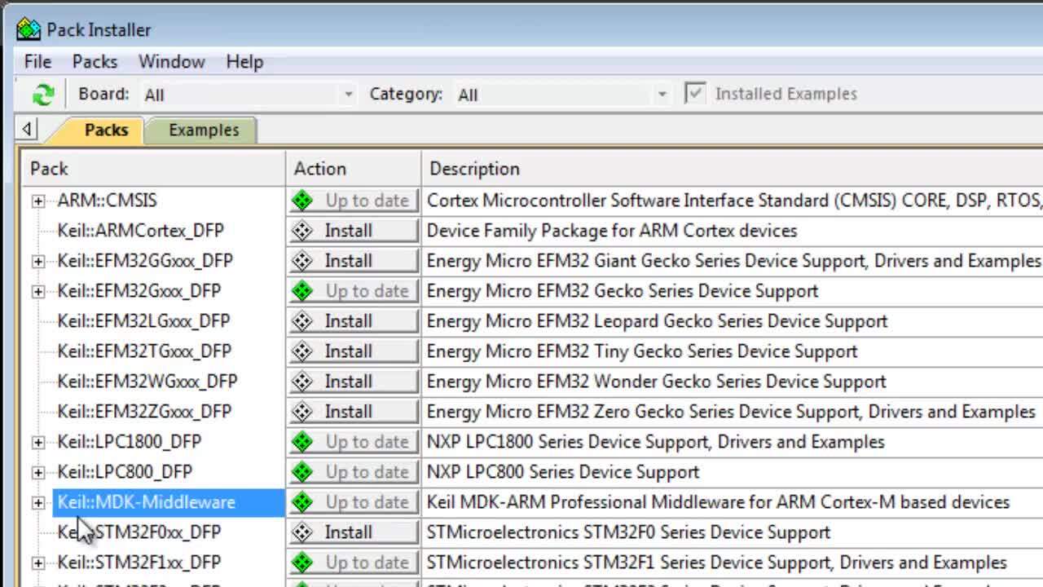Click the Pack Installer title bar icon
The image size is (1043, 587).
click(x=29, y=29)
